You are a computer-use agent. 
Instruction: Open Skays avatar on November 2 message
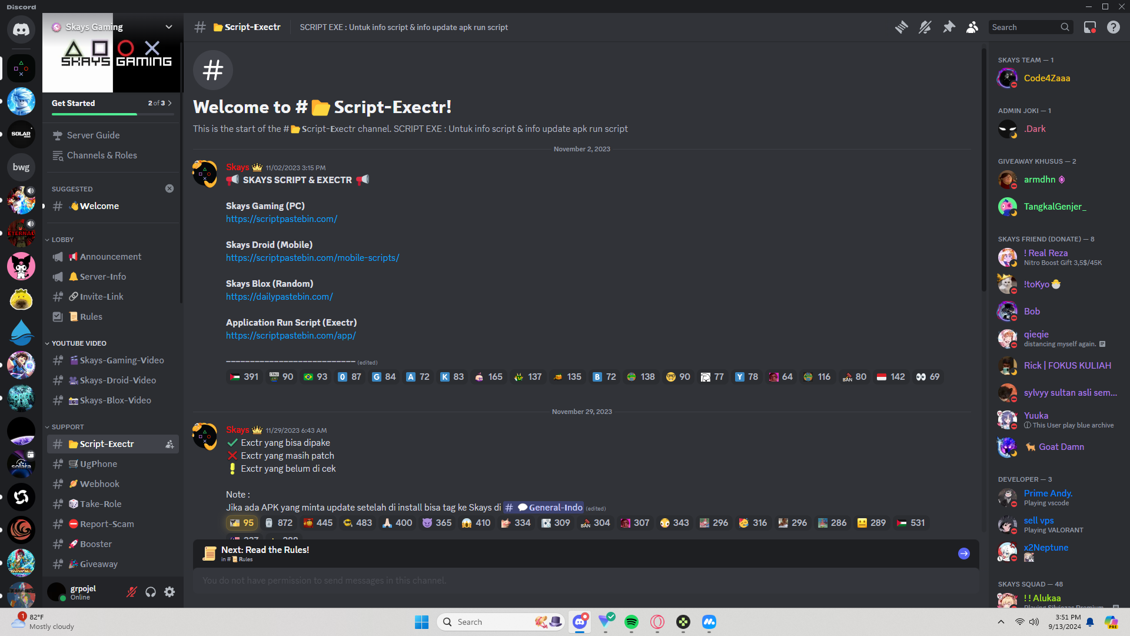click(205, 173)
